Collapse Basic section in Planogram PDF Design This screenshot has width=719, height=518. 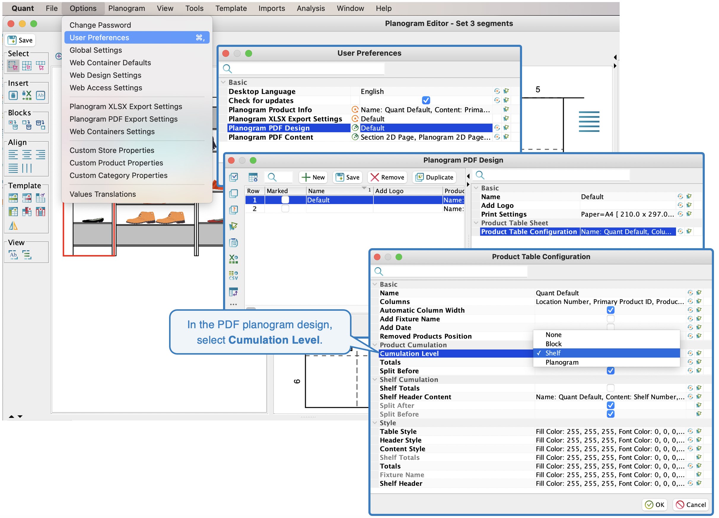[476, 188]
